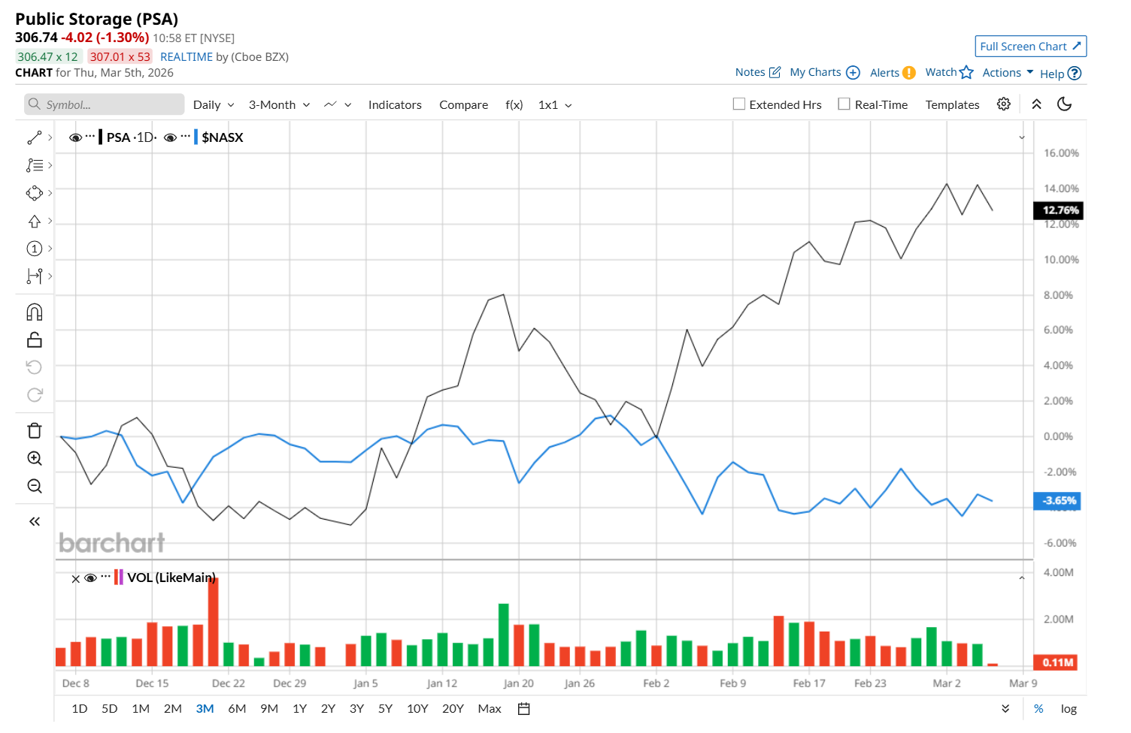
Task: Select the 5D time range
Action: (x=109, y=709)
